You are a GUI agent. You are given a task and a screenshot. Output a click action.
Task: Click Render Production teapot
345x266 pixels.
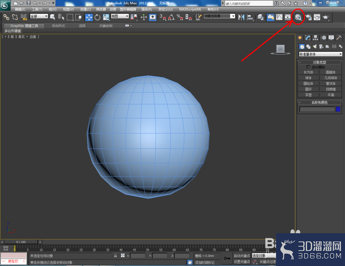(x=326, y=17)
